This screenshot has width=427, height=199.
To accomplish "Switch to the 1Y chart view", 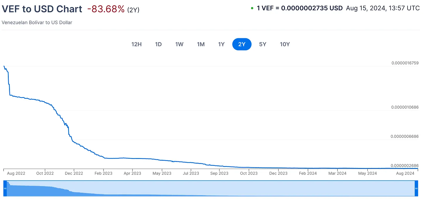I will [x=221, y=44].
